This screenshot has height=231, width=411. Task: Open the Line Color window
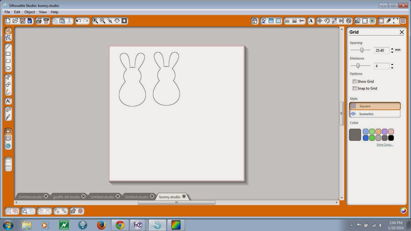pos(287,21)
